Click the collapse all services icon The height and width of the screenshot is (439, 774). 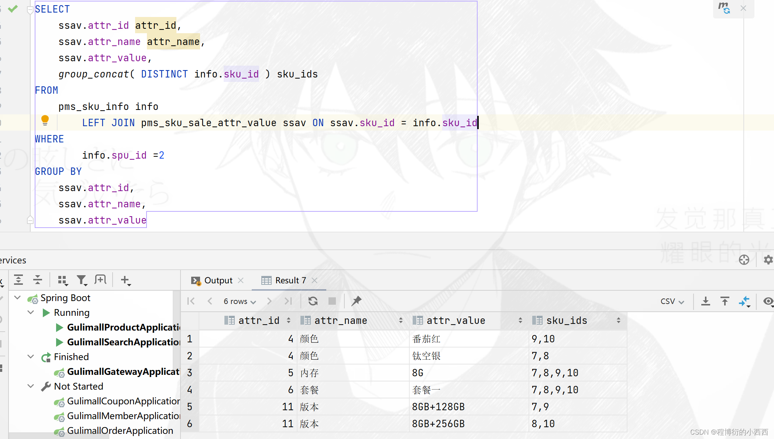(38, 280)
